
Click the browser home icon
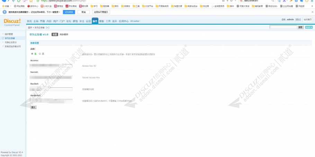coord(31,1)
